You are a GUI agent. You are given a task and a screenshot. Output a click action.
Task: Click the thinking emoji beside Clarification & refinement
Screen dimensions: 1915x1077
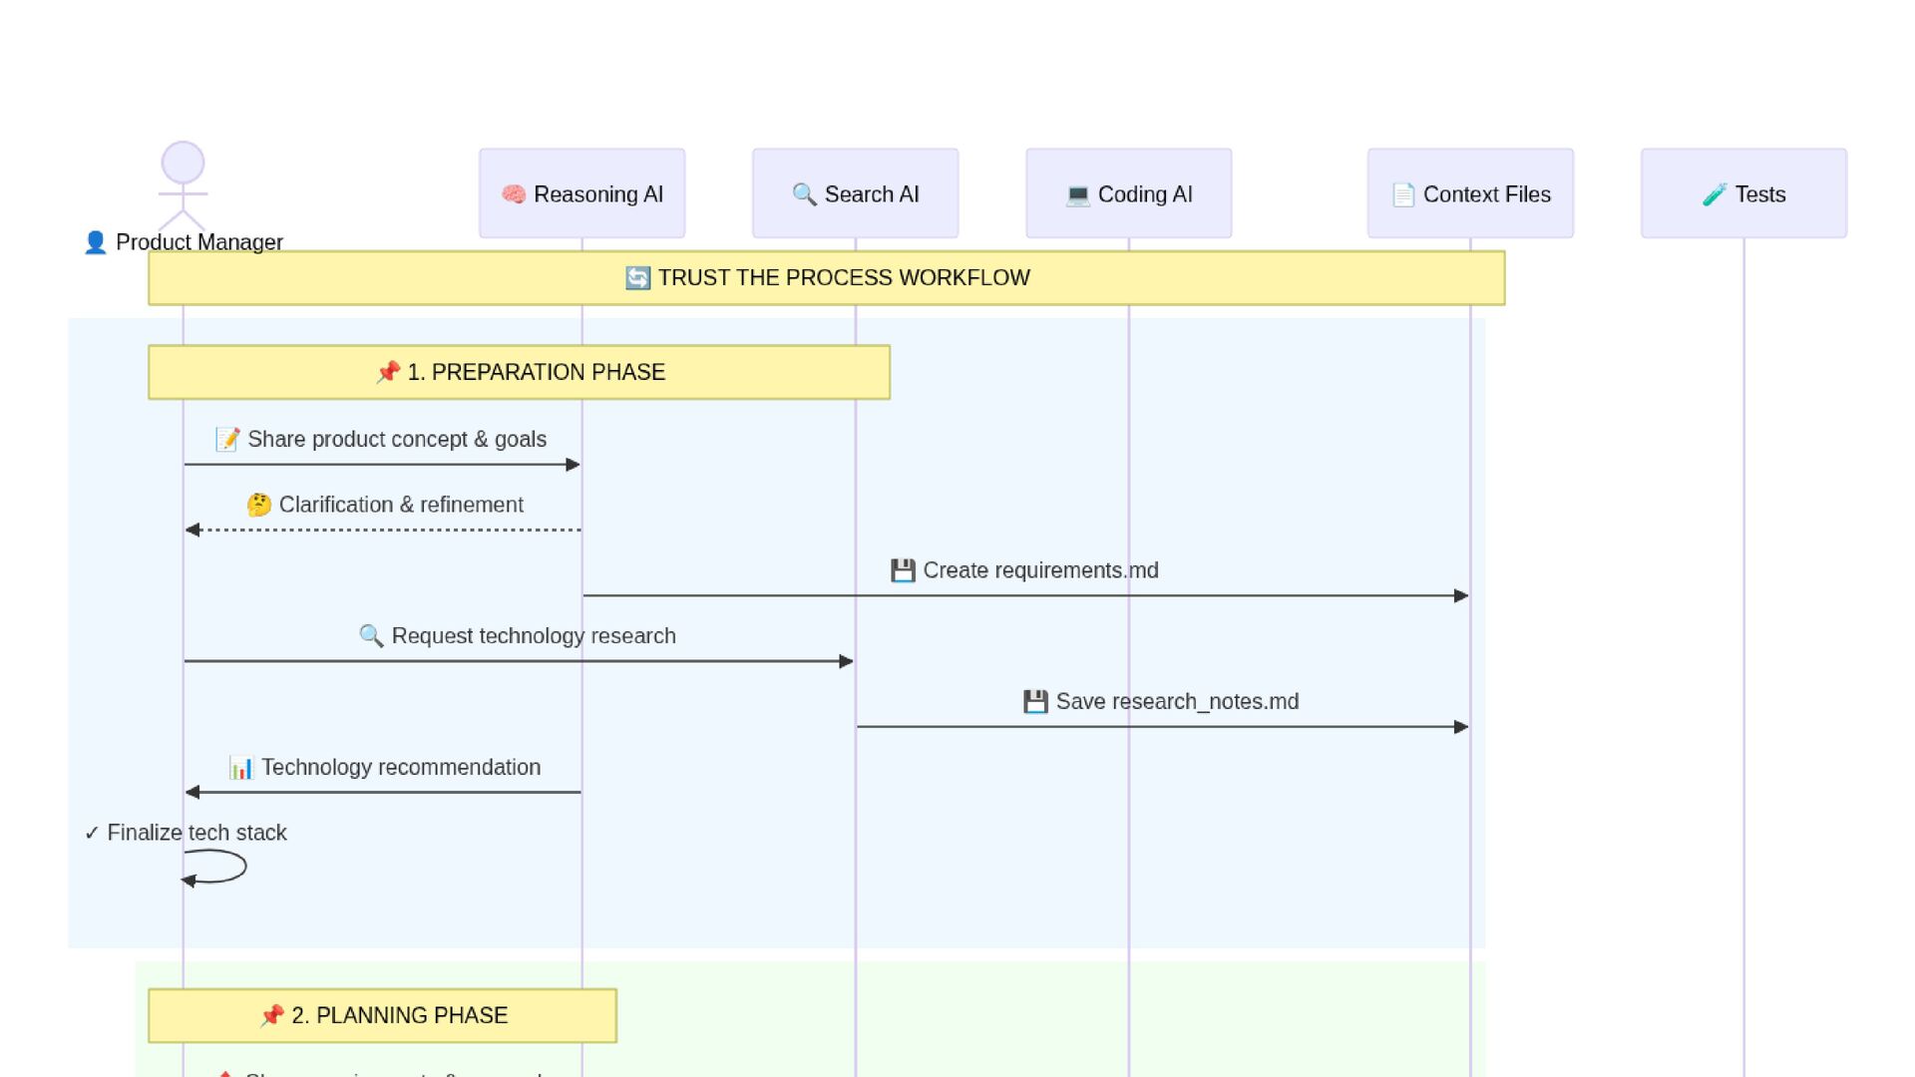click(x=259, y=505)
